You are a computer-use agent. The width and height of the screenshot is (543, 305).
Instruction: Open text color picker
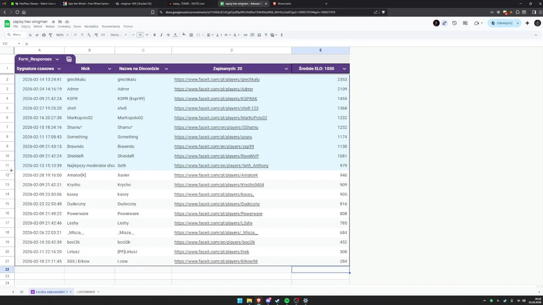[x=175, y=35]
